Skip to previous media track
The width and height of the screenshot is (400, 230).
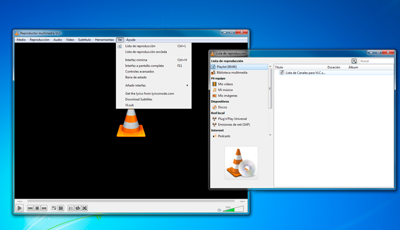[30, 208]
